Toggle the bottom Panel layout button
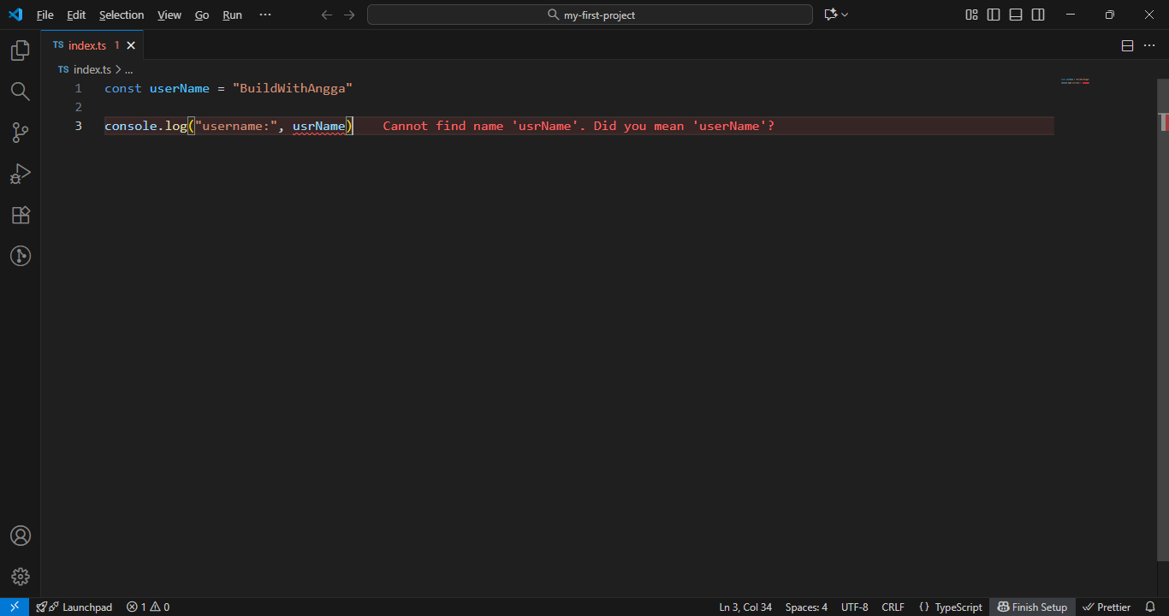 [x=1016, y=15]
